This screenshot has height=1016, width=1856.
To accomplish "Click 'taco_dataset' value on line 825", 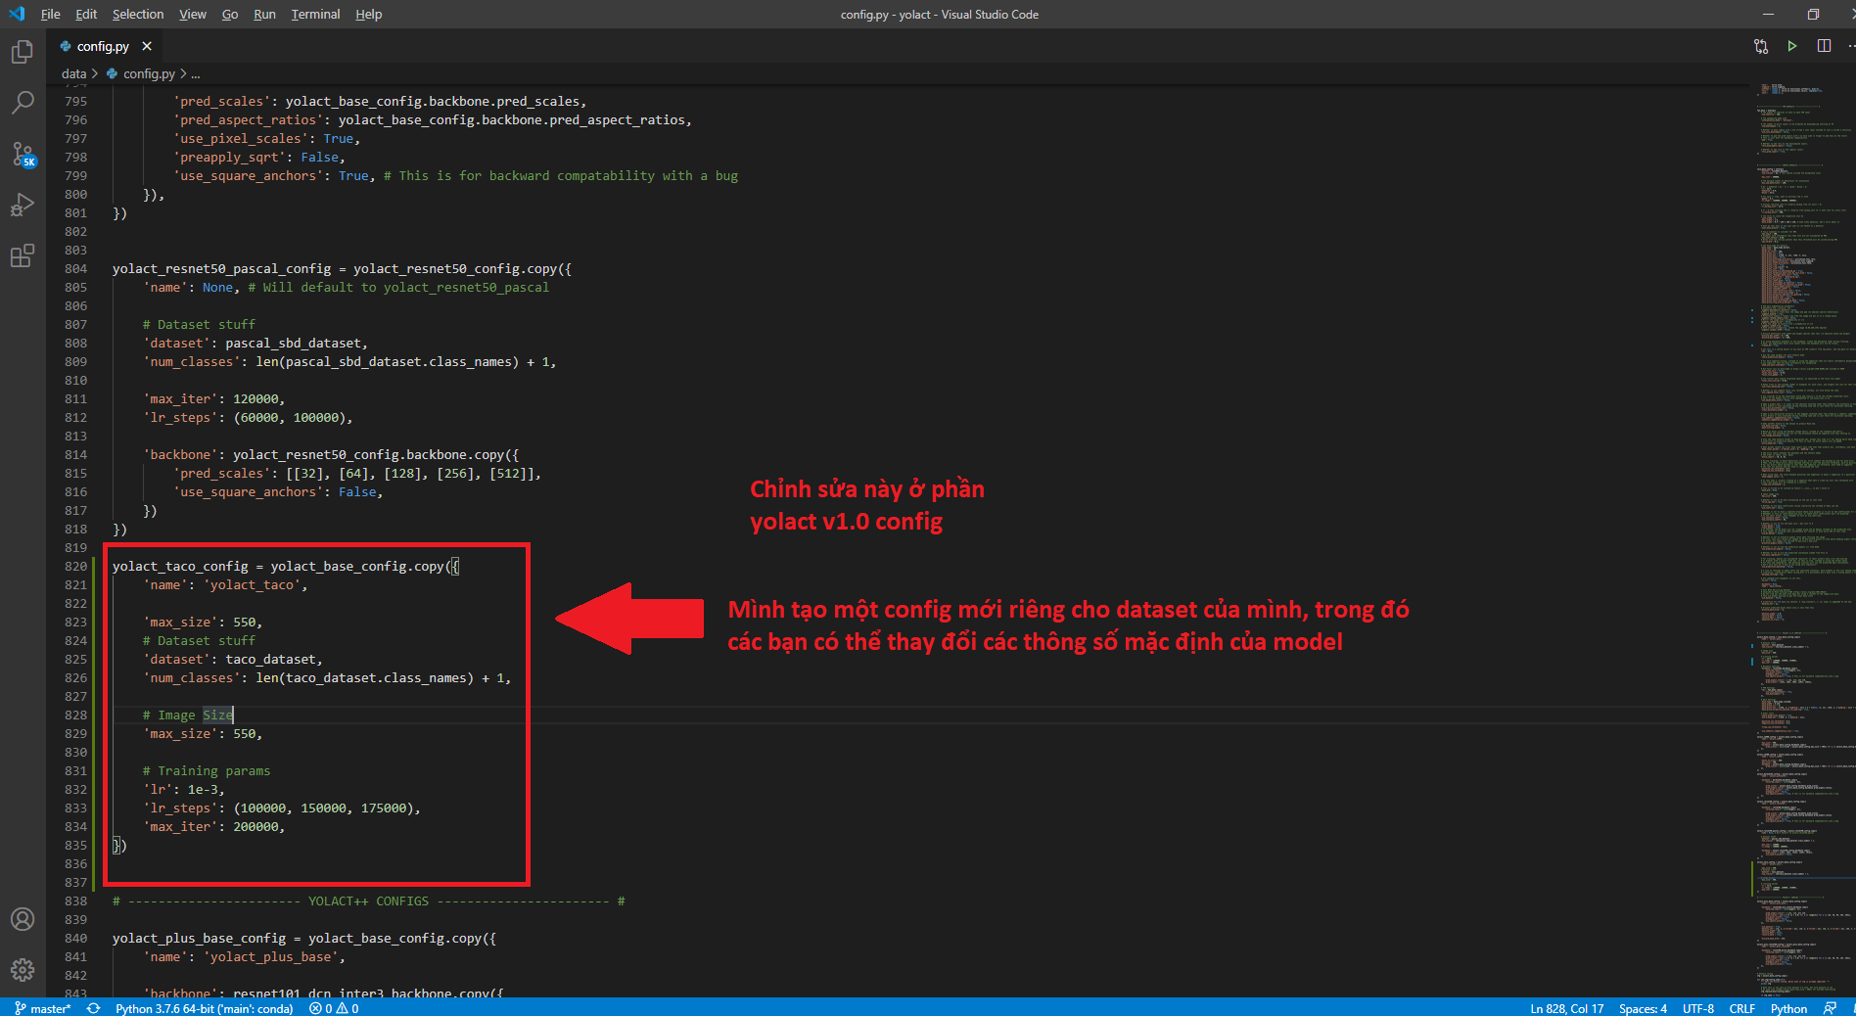I will pos(270,659).
